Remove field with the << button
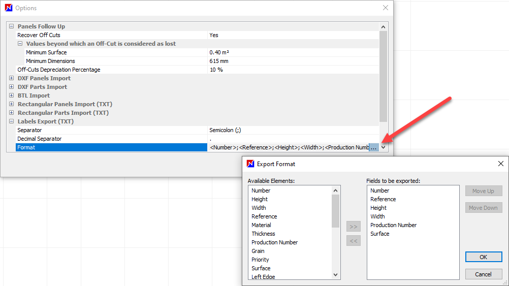The width and height of the screenshot is (509, 286). [x=354, y=241]
